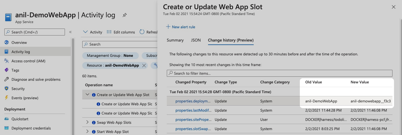
Task: Open the properties.lastModif... change link
Action: (193, 110)
